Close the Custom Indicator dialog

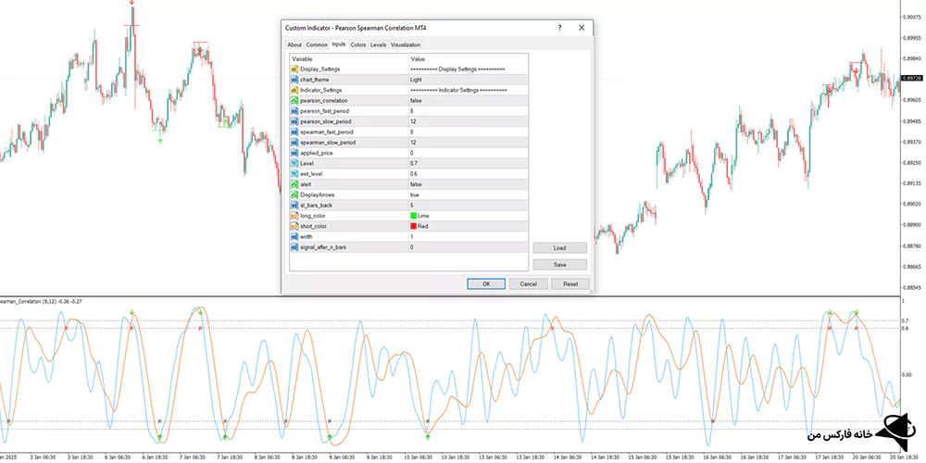[x=582, y=28]
